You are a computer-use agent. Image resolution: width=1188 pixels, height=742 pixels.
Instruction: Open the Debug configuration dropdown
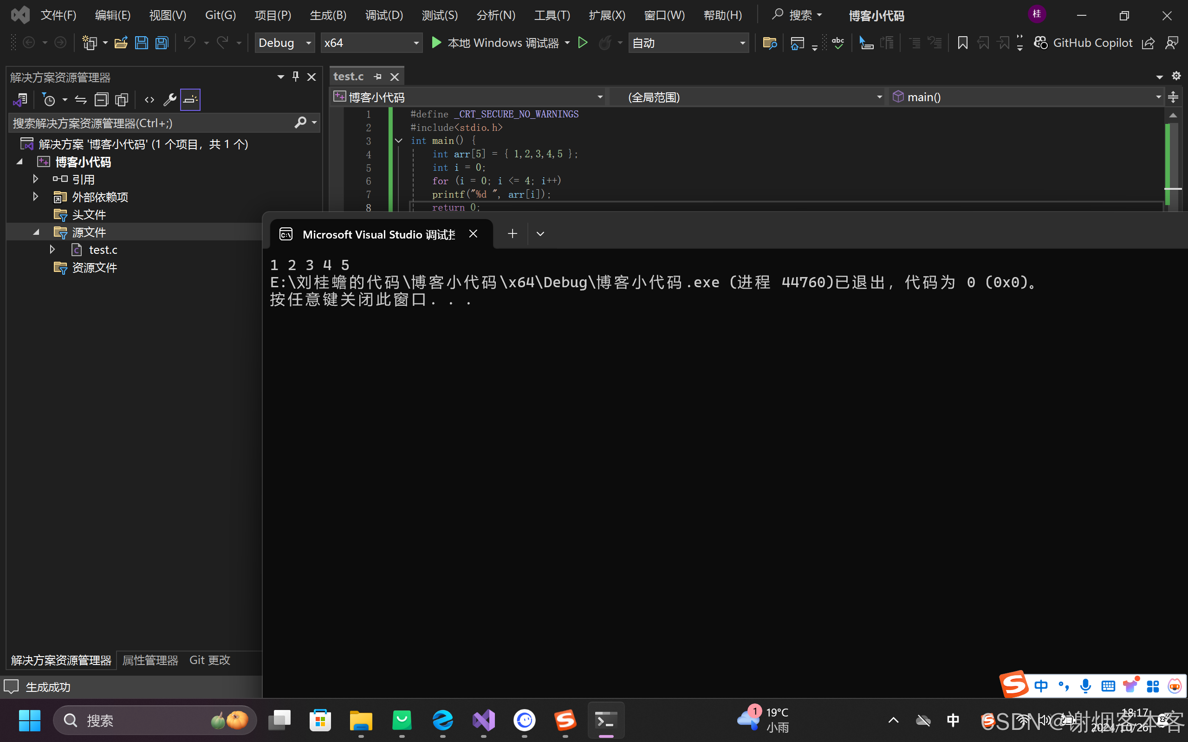pyautogui.click(x=285, y=43)
